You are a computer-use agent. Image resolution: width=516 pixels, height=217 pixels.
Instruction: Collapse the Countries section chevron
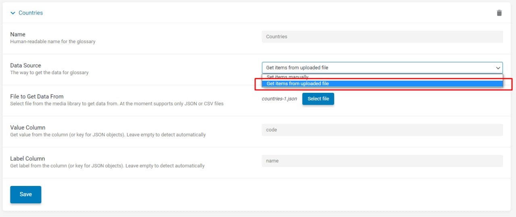pos(12,13)
